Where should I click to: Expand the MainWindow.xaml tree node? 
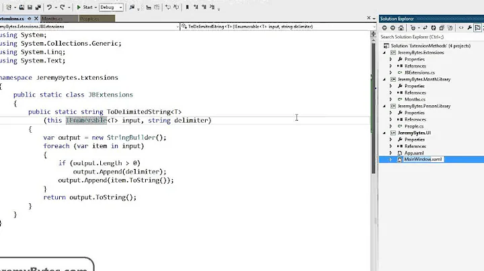pyautogui.click(x=391, y=160)
